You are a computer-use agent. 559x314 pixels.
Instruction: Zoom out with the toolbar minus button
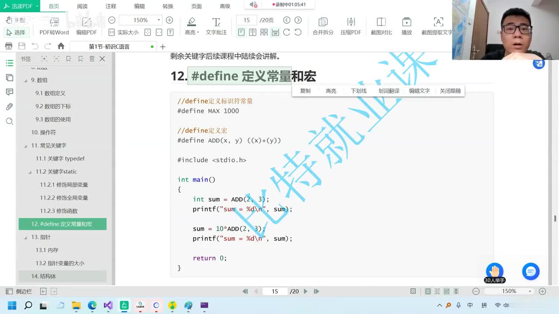point(112,20)
